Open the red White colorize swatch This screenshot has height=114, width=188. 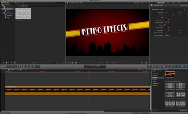click(x=166, y=22)
